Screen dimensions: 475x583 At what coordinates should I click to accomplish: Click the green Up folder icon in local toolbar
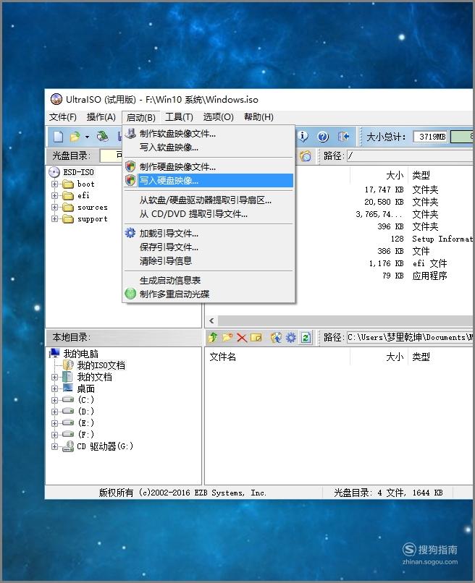[x=213, y=337]
